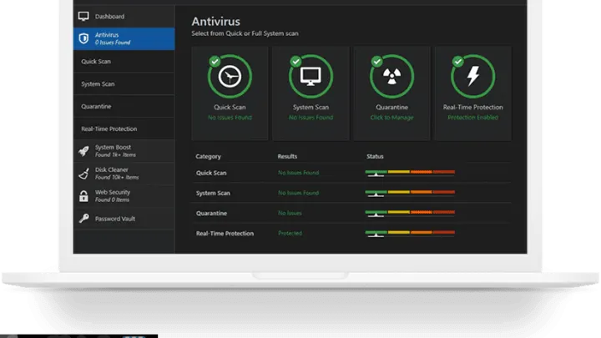Screen dimensions: 601x338
Task: Open Quick Scan in the sidebar submenu
Action: point(124,61)
